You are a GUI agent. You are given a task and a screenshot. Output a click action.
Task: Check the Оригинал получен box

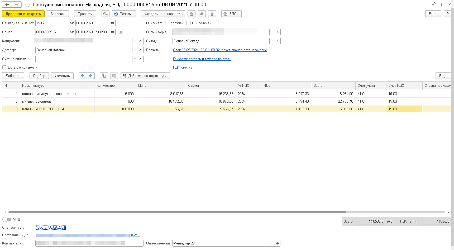[x=167, y=23]
